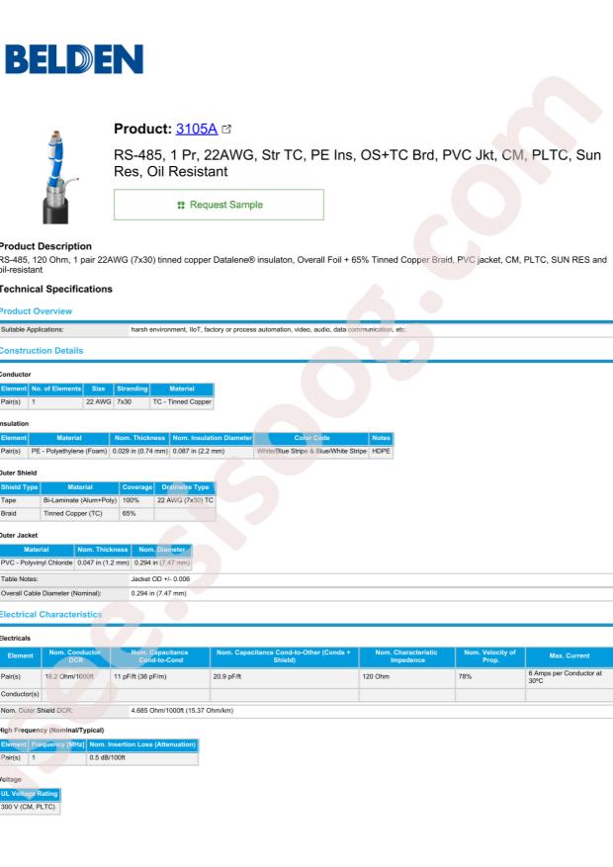
Task: Click the Drainwire Type column header
Action: click(x=185, y=487)
